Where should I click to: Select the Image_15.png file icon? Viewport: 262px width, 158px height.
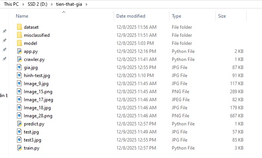(x=20, y=92)
